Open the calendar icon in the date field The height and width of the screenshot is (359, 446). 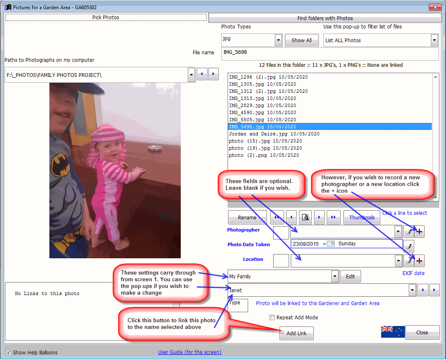[331, 244]
